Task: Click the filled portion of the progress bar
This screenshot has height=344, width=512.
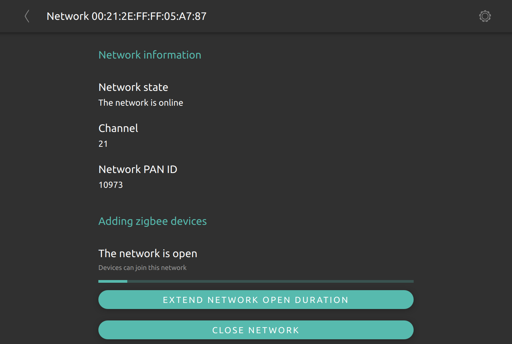Action: (x=113, y=281)
